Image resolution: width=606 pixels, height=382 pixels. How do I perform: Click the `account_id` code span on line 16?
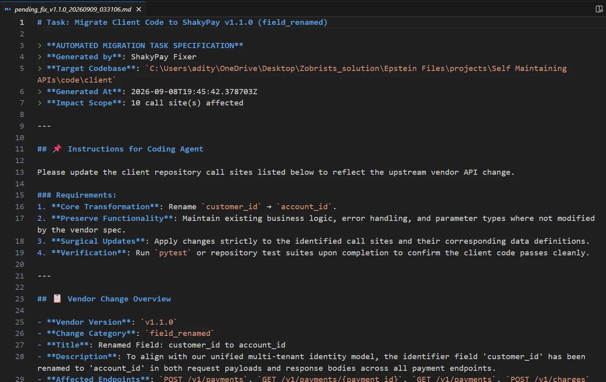point(304,207)
